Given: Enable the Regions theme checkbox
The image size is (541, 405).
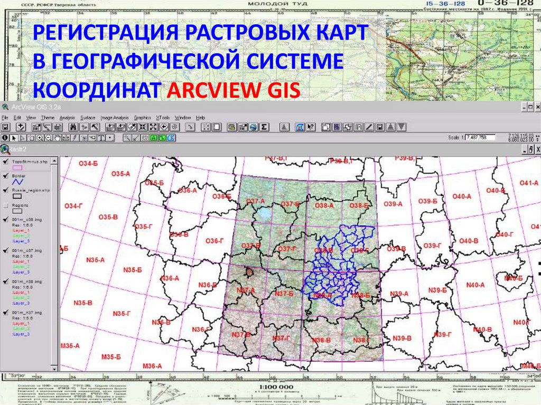Looking at the screenshot, I should [x=5, y=205].
